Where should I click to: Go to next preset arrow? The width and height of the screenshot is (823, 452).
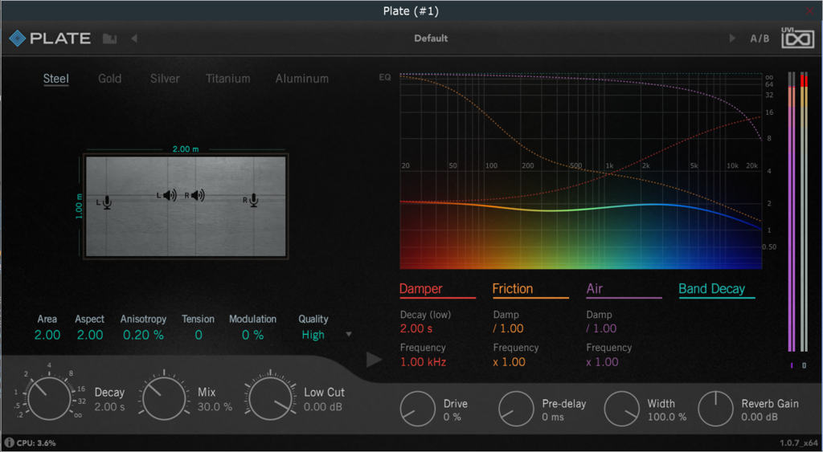click(732, 39)
